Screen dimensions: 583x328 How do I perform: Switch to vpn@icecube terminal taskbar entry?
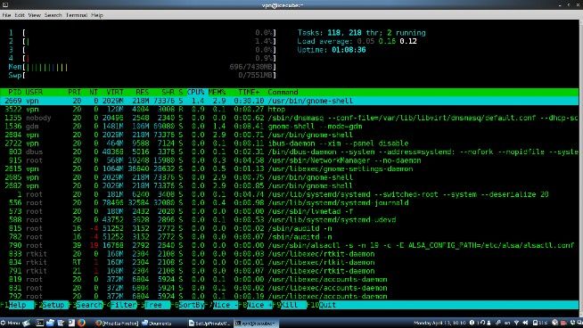tap(256, 324)
